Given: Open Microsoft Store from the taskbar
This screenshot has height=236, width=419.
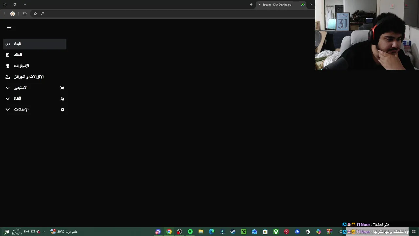Looking at the screenshot, I should point(265,232).
